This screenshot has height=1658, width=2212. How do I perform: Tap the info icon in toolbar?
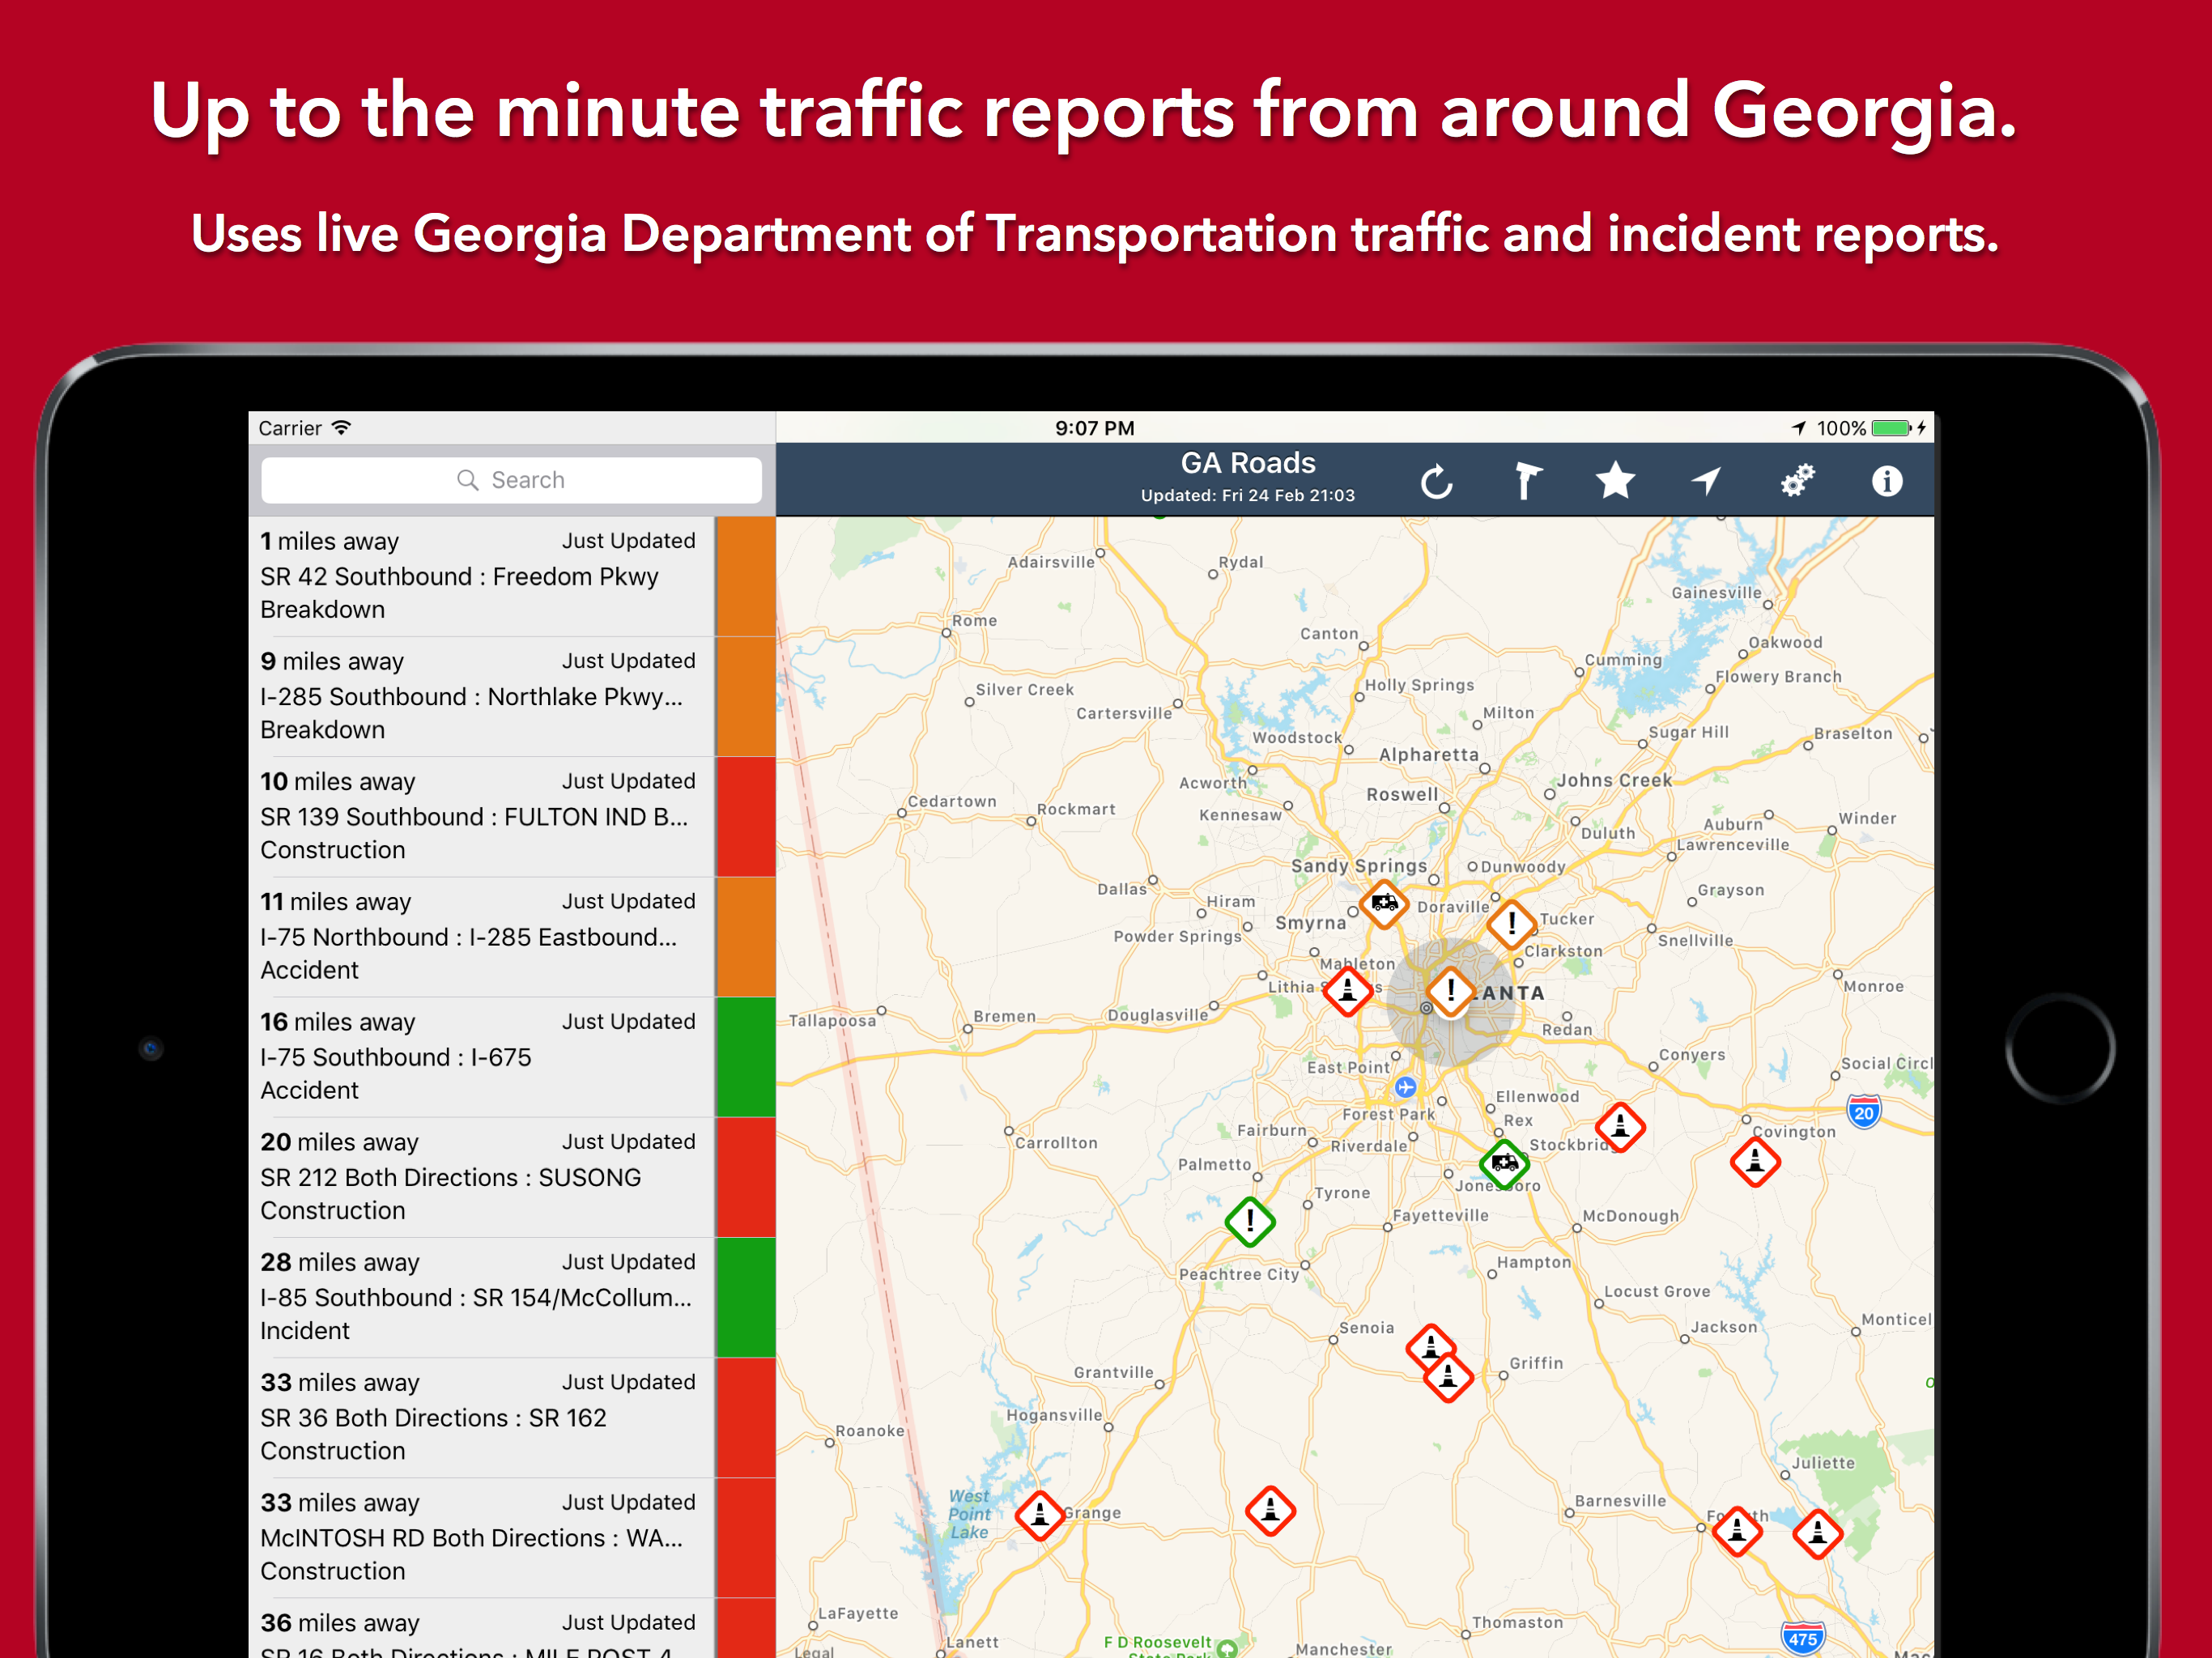pos(1886,481)
